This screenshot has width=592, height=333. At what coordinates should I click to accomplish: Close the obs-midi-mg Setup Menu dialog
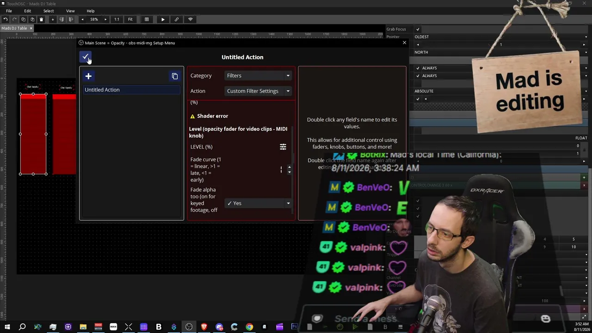click(x=404, y=43)
